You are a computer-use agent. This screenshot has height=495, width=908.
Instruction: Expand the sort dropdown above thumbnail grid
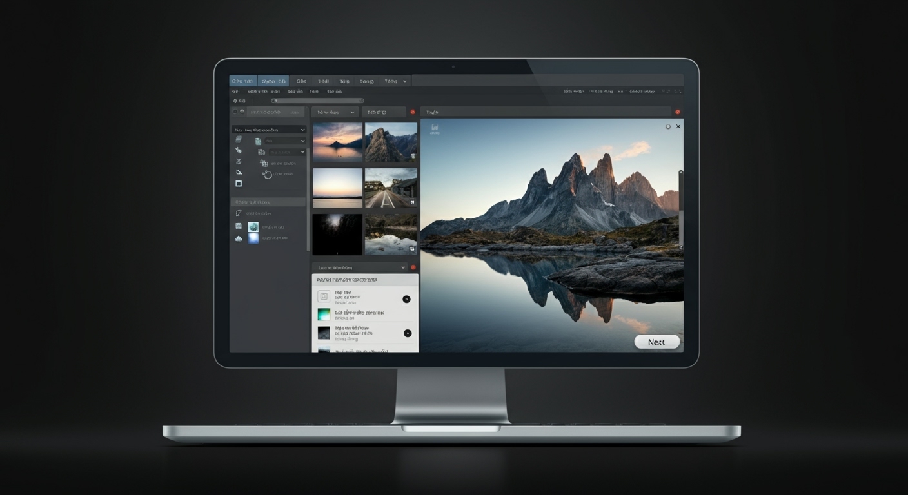334,112
